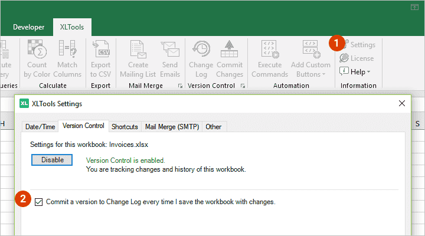Switch to the Shortcuts settings tab
Screen dimensions: 425x236
click(125, 127)
